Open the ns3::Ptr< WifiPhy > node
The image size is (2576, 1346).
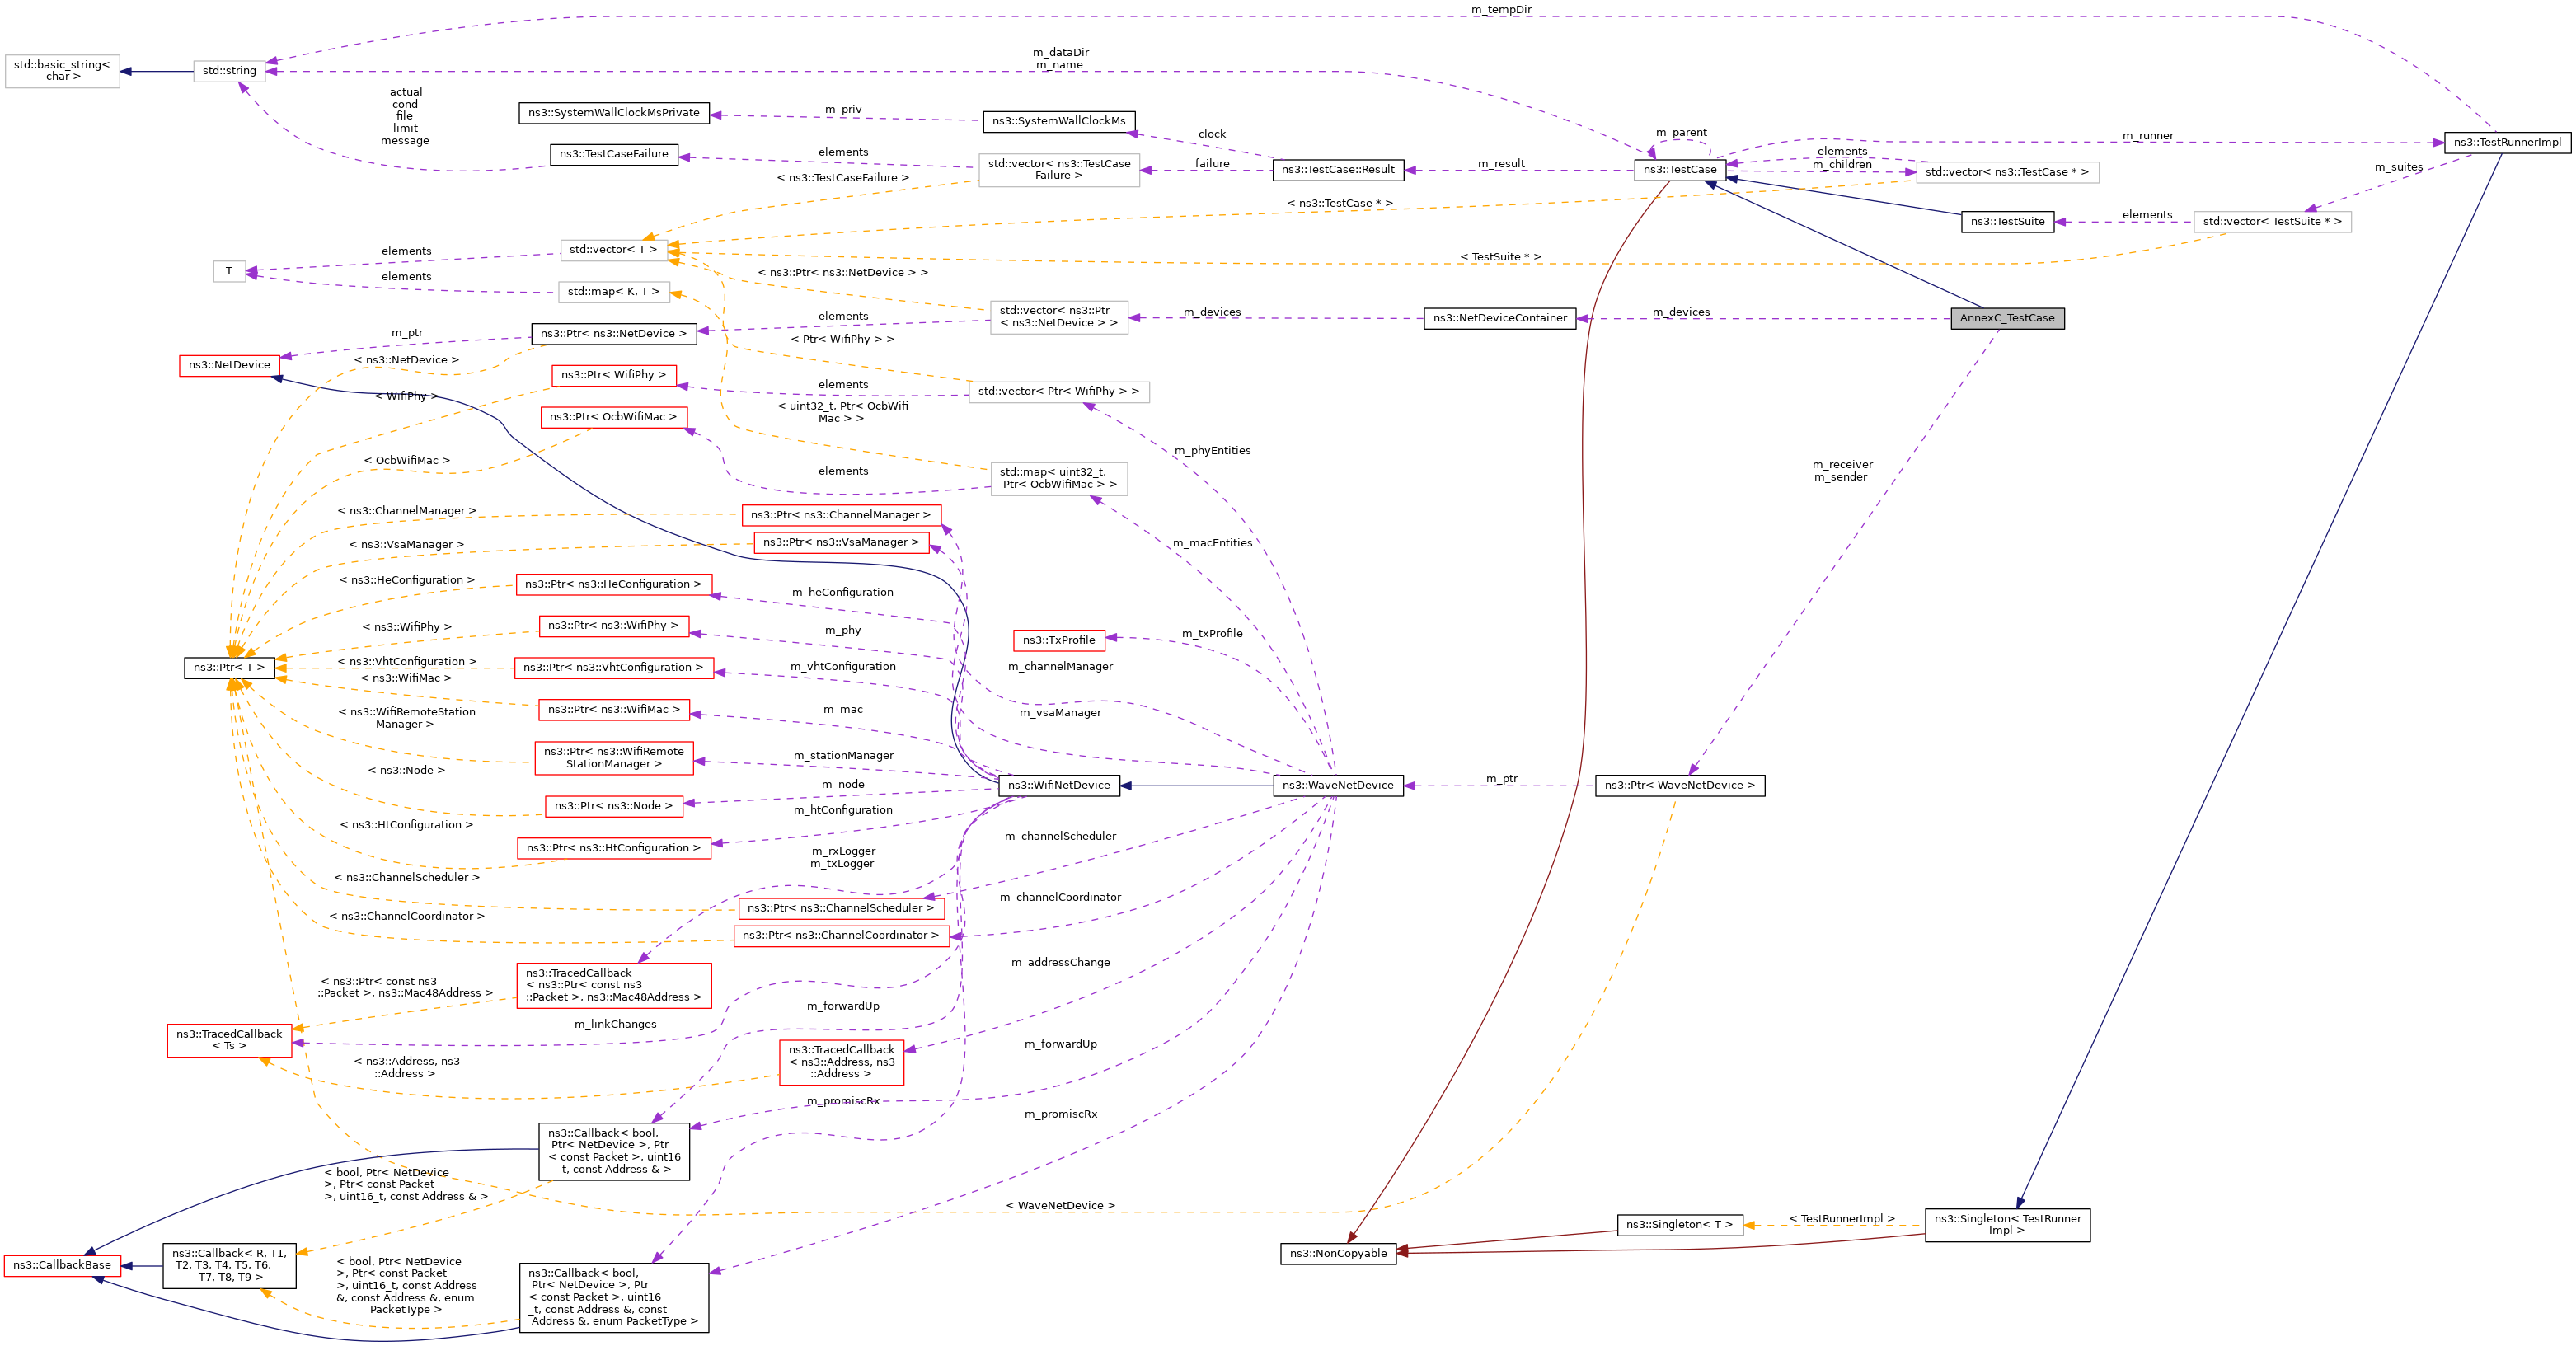[x=613, y=376]
